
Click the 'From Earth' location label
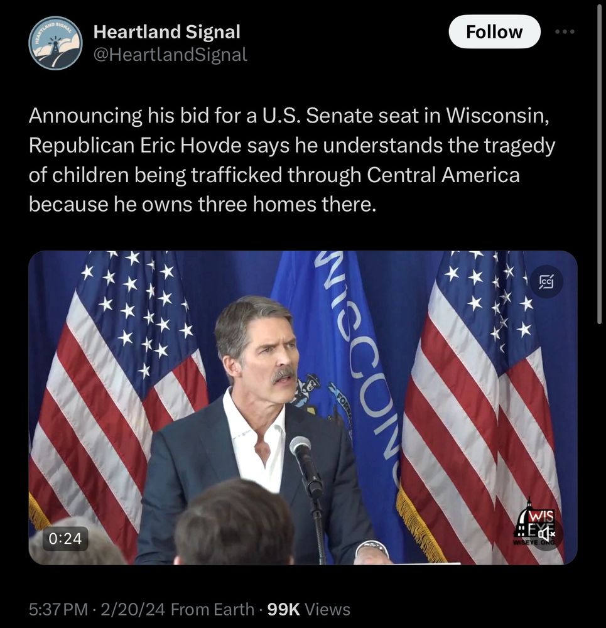[x=212, y=609]
